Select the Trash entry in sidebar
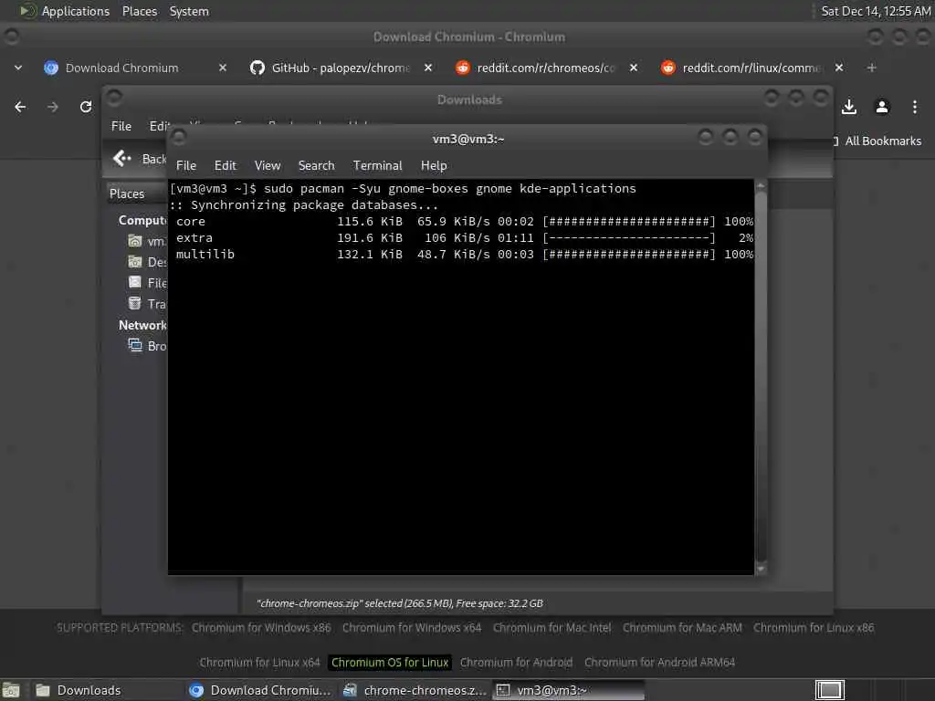935x701 pixels. click(x=147, y=303)
